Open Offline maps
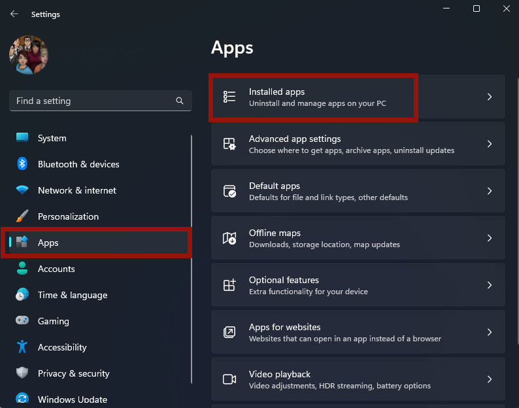 (358, 238)
